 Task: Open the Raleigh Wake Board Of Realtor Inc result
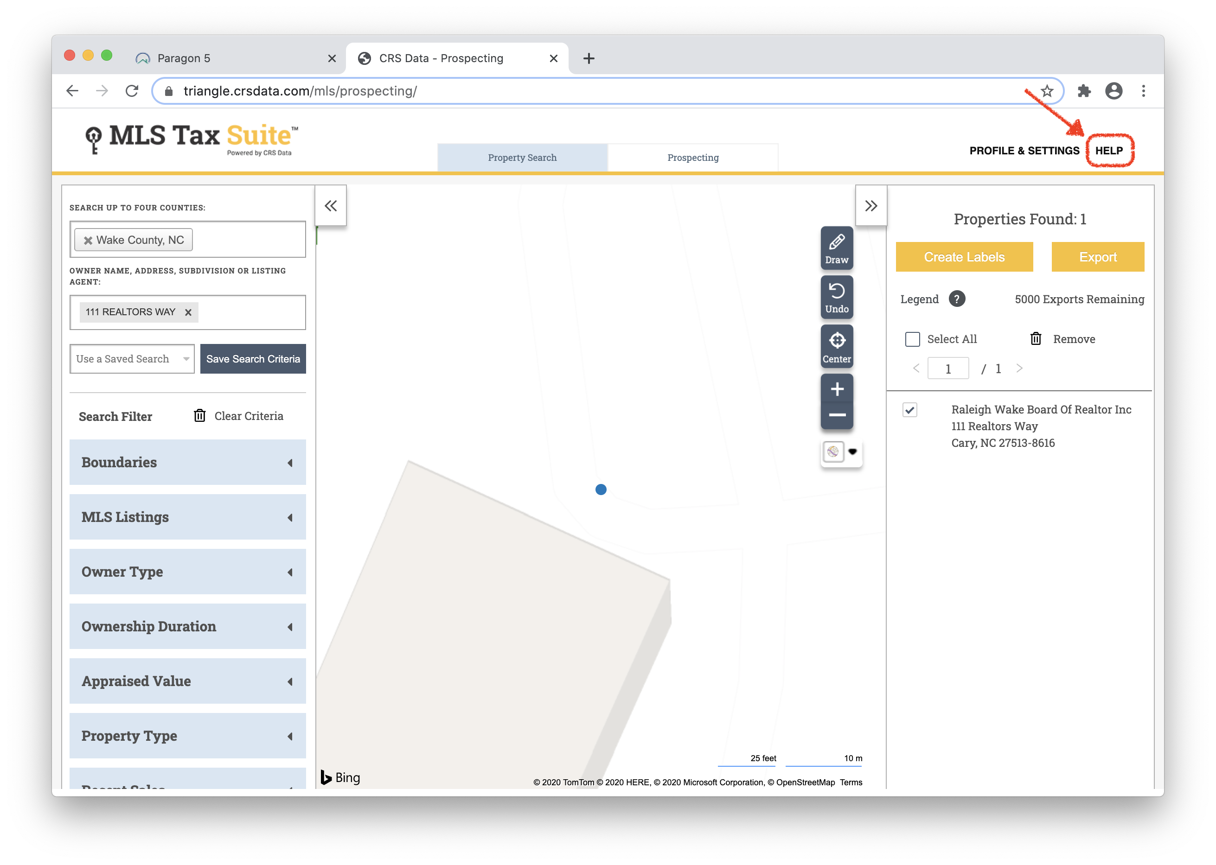[x=1041, y=409]
